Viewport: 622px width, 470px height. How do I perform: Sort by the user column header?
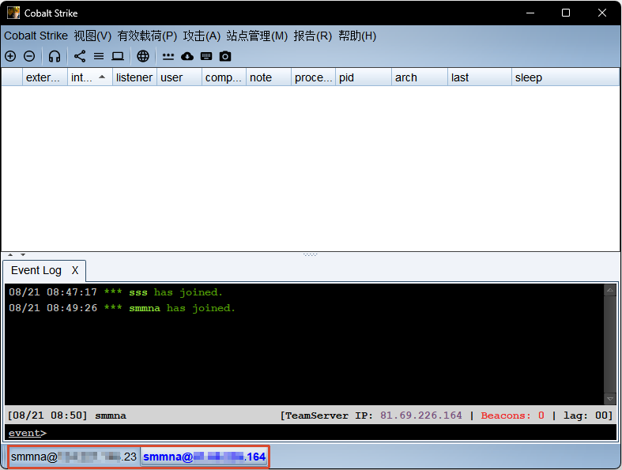click(x=179, y=77)
